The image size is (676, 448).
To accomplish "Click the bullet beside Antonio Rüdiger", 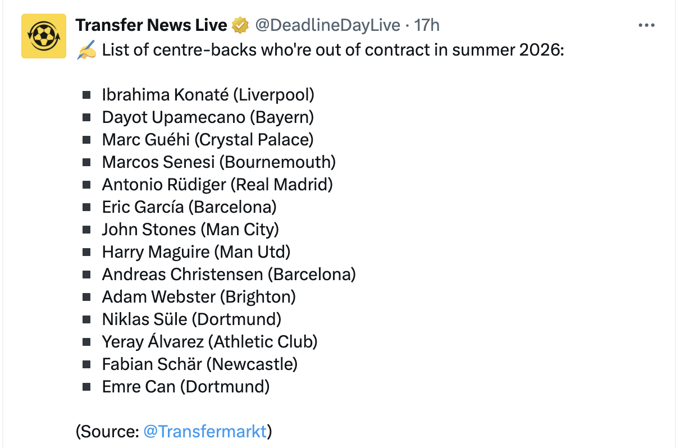I will [86, 185].
